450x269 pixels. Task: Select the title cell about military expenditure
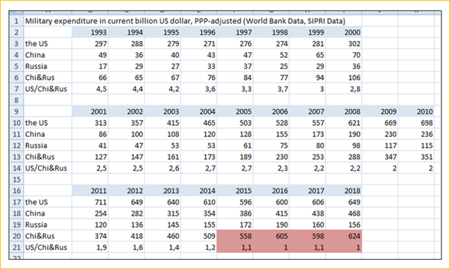tap(185, 21)
